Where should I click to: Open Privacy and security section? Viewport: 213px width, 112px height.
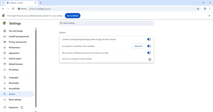[x=18, y=42]
